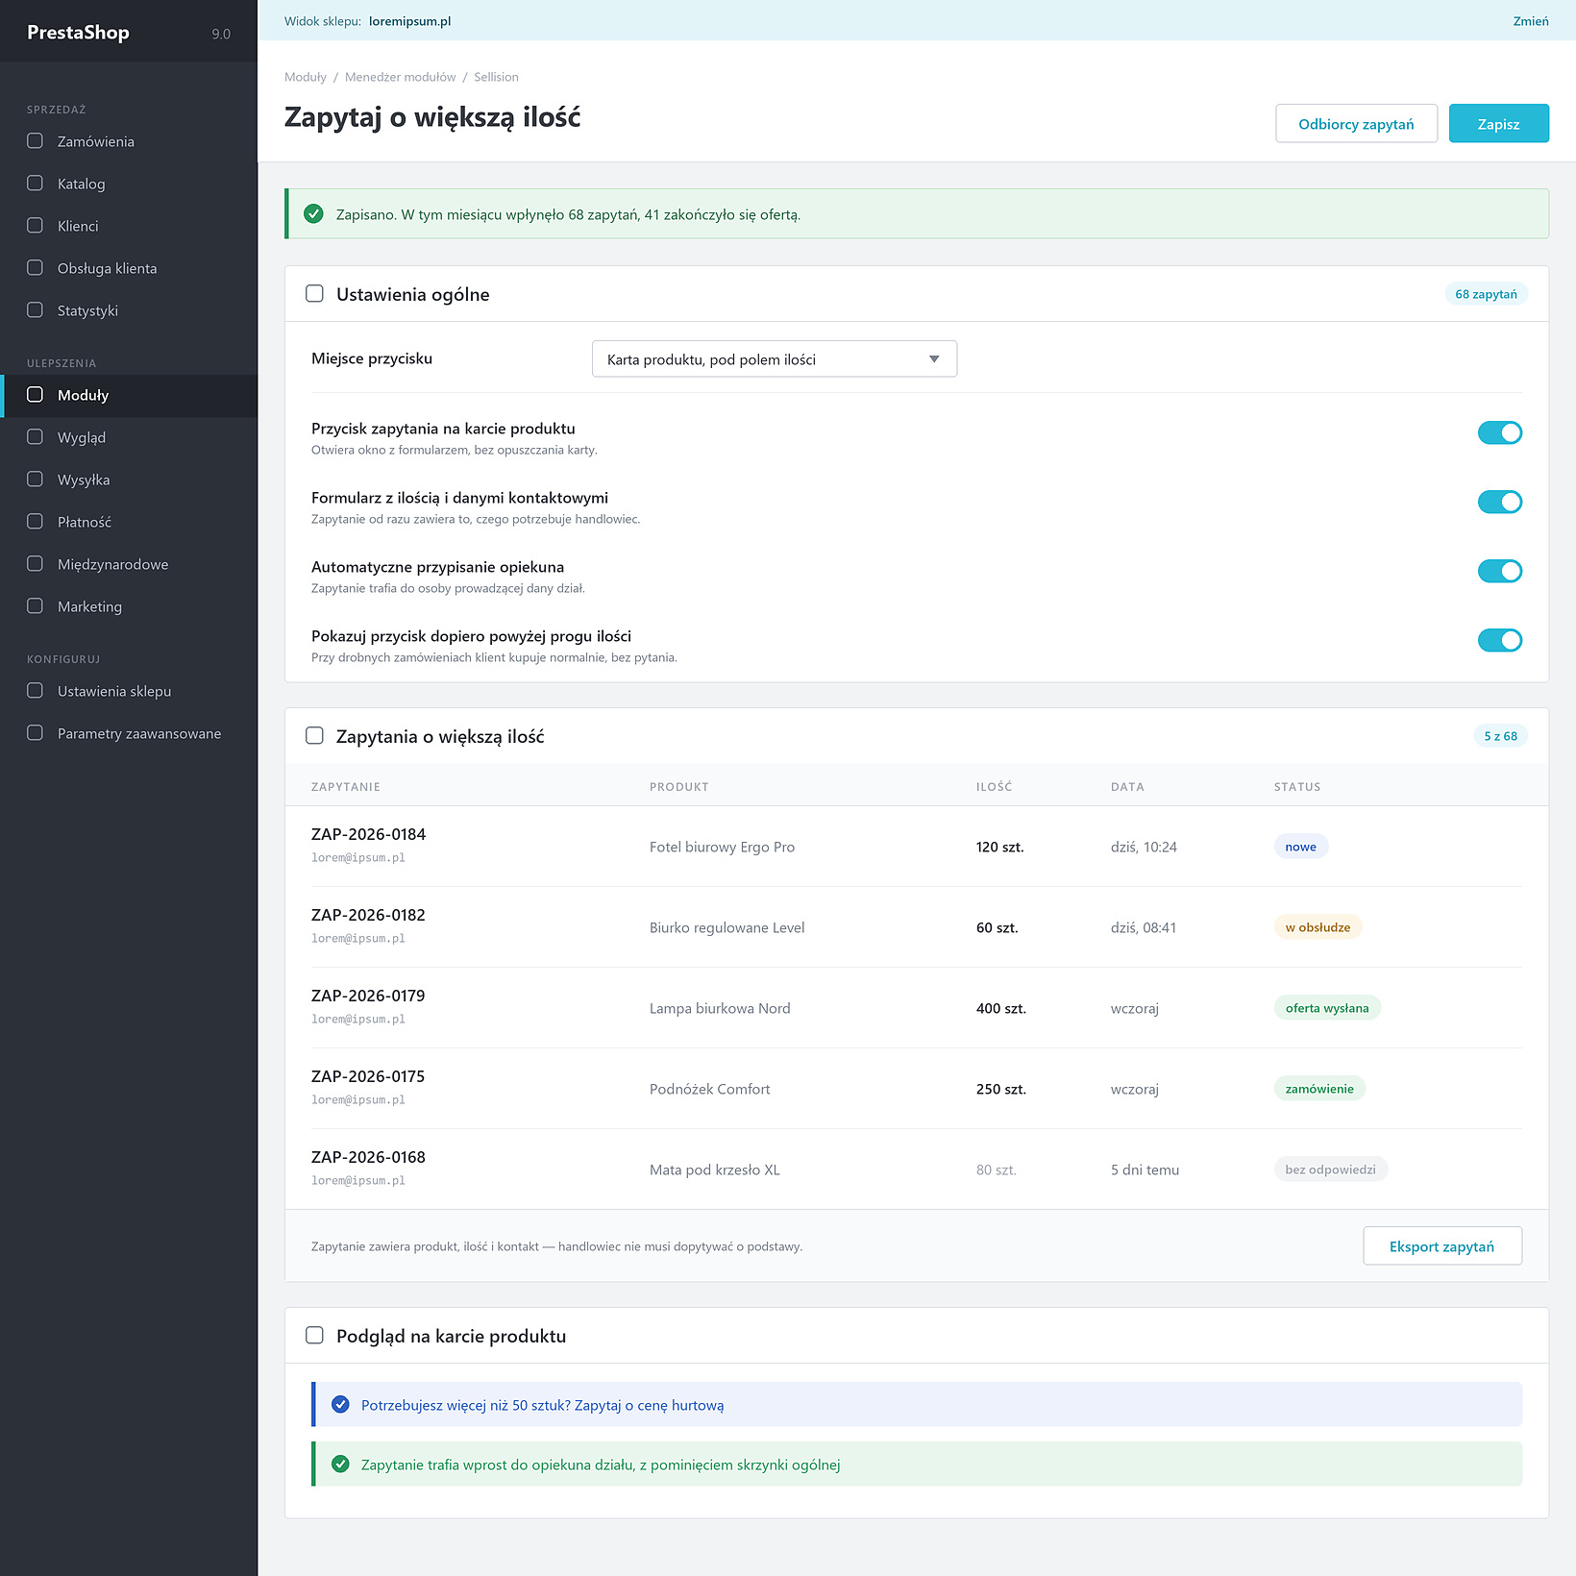Viewport: 1576px width, 1576px height.
Task: Turn off Pokazuj przycisk dopiero powyżej progu
Action: click(x=1499, y=641)
